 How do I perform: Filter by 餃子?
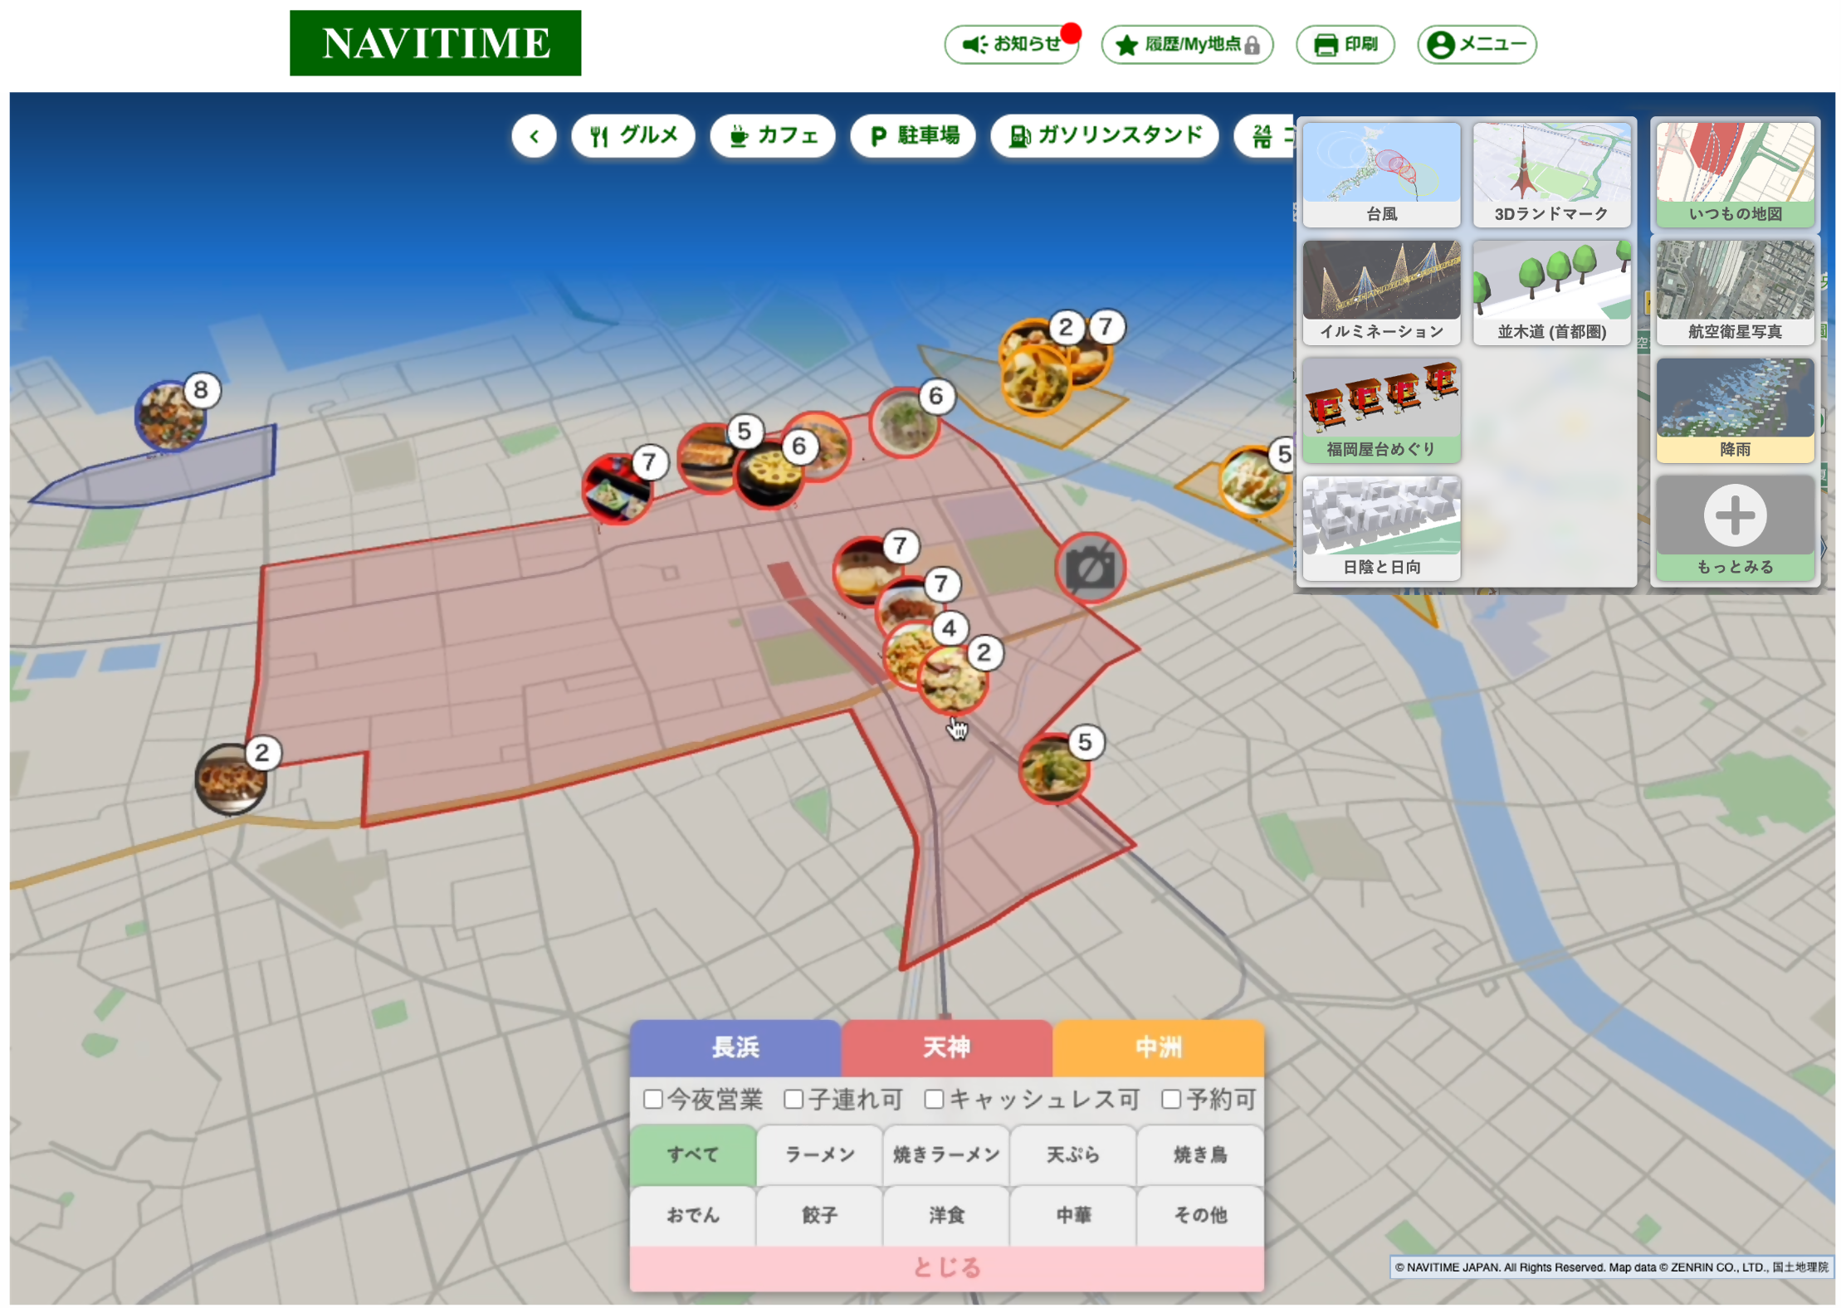[x=820, y=1216]
